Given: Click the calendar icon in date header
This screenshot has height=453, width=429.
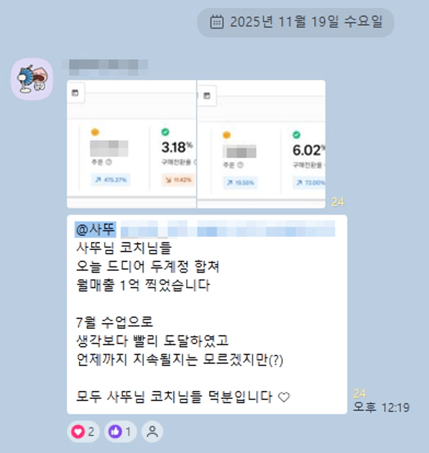Looking at the screenshot, I should coord(217,22).
